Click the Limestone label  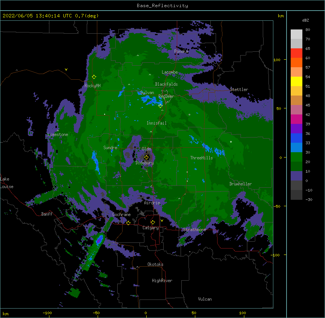pos(58,134)
